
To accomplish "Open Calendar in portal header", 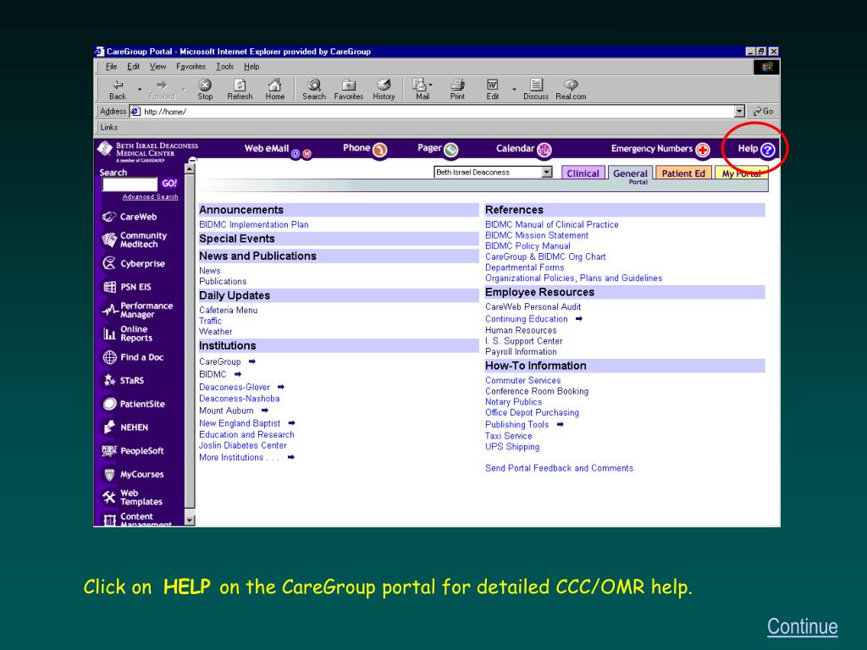I will pyautogui.click(x=523, y=149).
